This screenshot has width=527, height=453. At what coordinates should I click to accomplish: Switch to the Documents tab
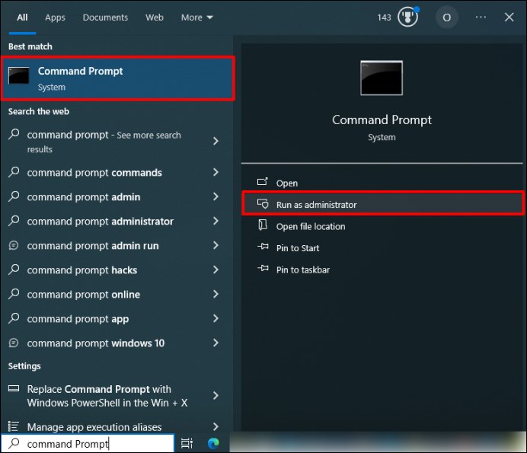pyautogui.click(x=105, y=18)
